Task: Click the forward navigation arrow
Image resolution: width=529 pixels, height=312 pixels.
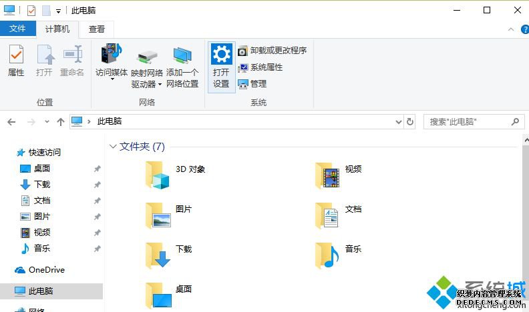Action: point(31,122)
